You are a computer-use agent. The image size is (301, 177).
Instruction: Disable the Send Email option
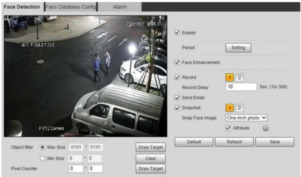[x=177, y=98]
